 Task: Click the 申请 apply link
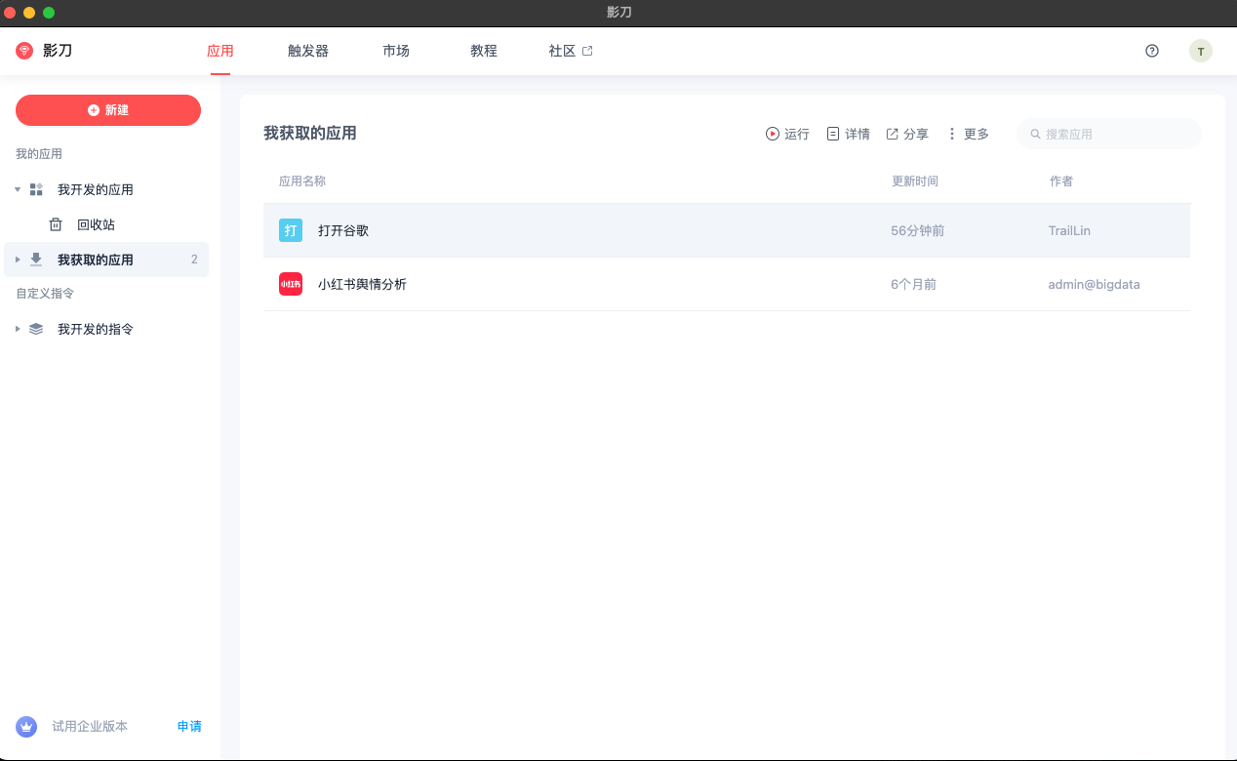click(188, 726)
